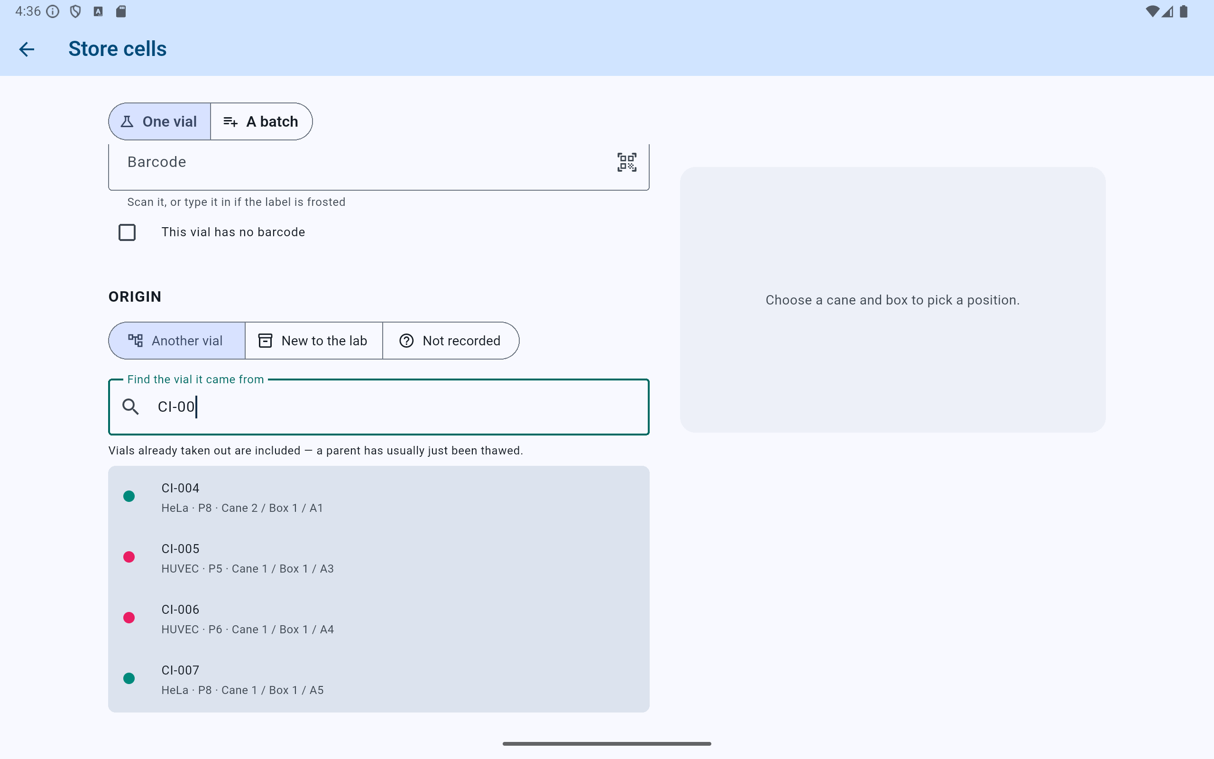Image resolution: width=1214 pixels, height=759 pixels.
Task: Tap the Wi-Fi signal icon
Action: [x=1152, y=11]
